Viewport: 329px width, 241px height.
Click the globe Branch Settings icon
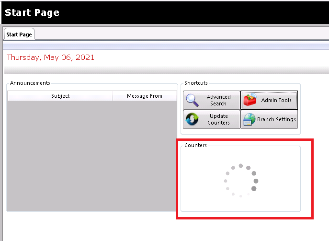point(250,119)
